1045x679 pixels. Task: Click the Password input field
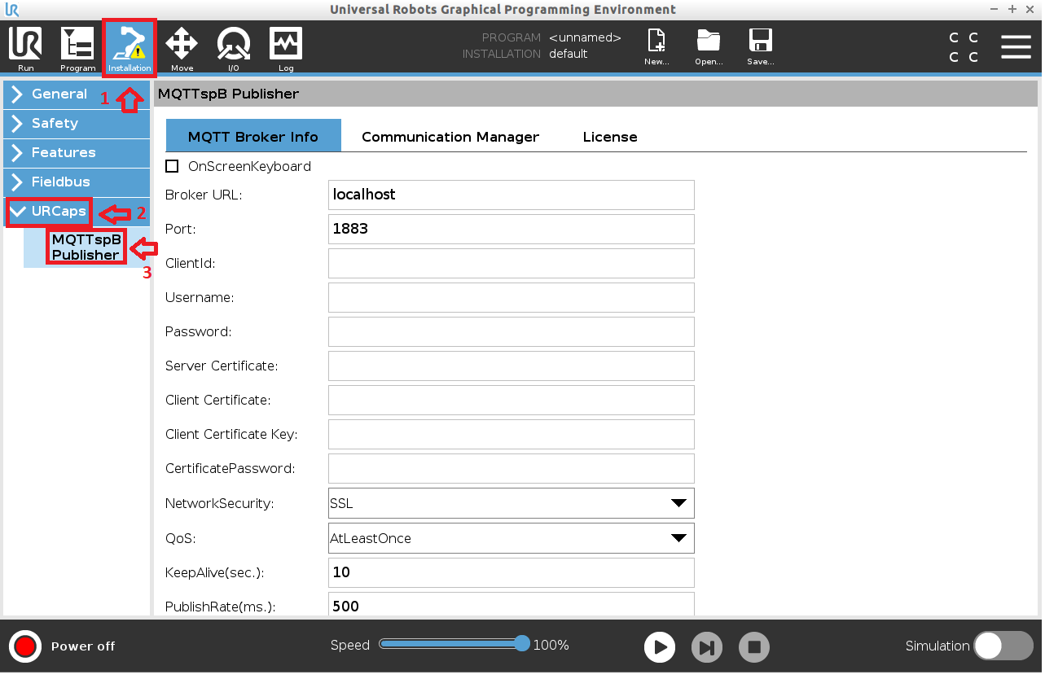click(511, 332)
